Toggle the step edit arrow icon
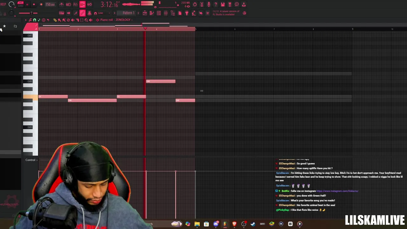Screen dimensions: 407x229 68,13
